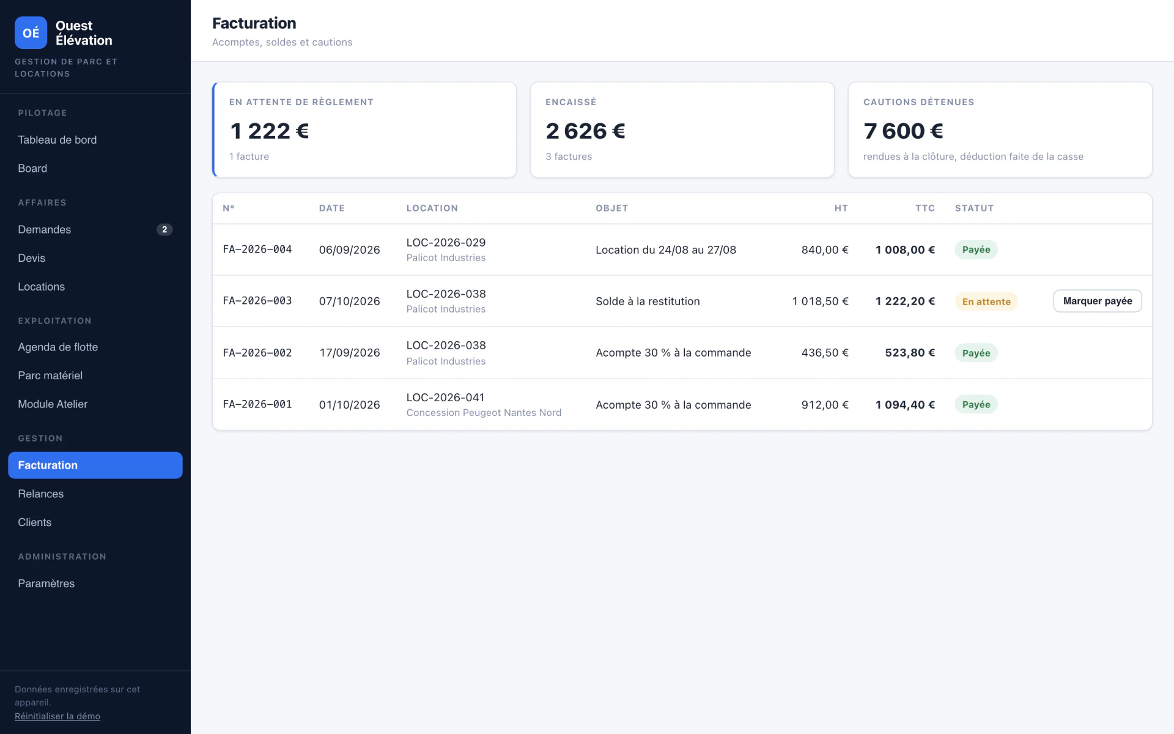Open Devis in the sidebar
1174x734 pixels.
click(95, 258)
